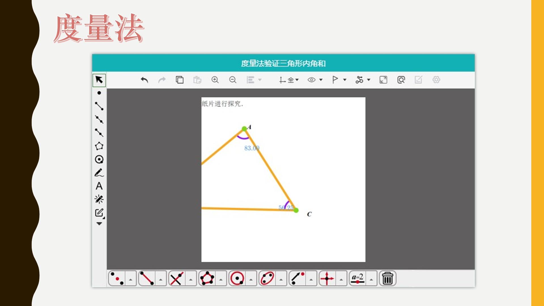Click the undo arrow in toolbar
The width and height of the screenshot is (544, 306).
click(144, 80)
